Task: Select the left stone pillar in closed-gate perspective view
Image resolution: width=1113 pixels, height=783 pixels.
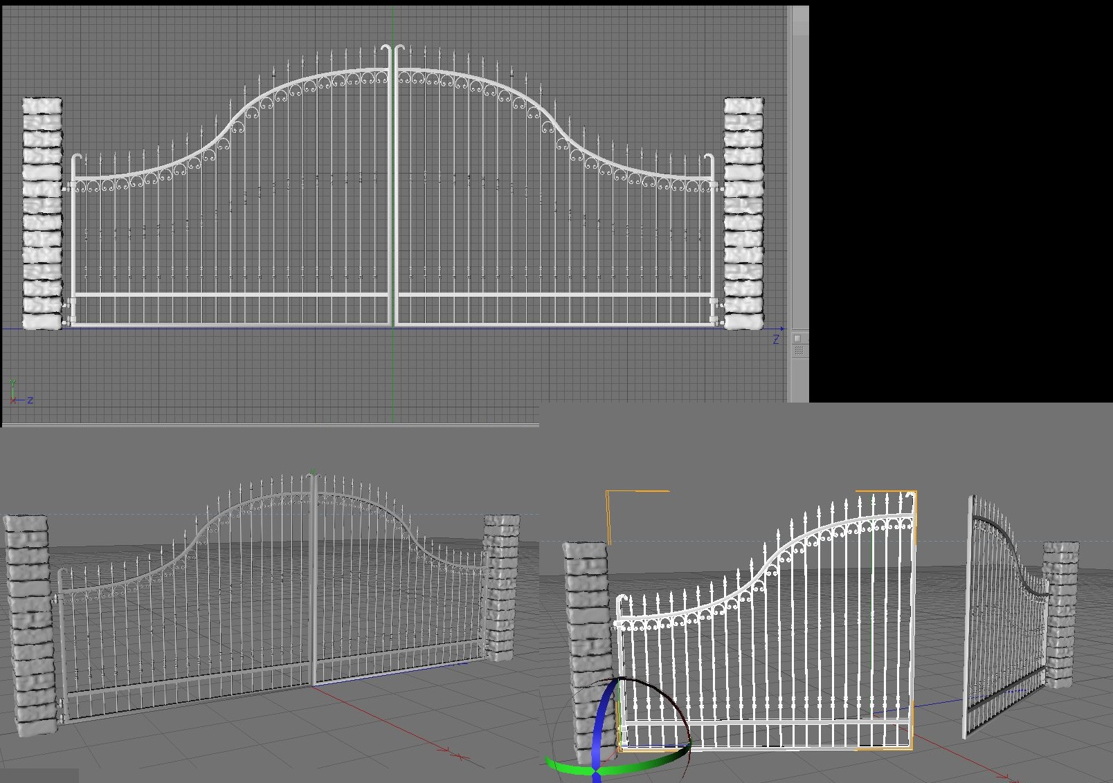Action: click(30, 625)
